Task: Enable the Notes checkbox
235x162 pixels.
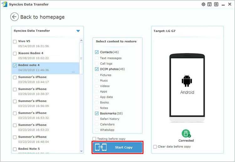Action: (x=97, y=108)
